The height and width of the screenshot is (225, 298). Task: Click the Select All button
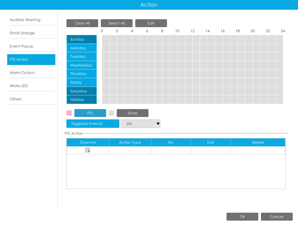pyautogui.click(x=117, y=23)
